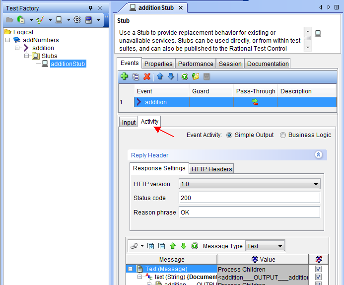344x285 pixels.
Task: Collapse the addition operation tree node
Action: tap(17, 48)
